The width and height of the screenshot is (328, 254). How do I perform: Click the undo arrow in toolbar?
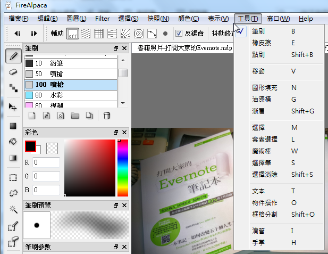point(18,34)
